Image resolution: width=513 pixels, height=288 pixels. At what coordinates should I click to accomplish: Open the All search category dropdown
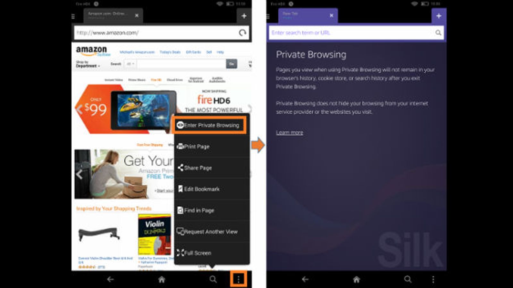tap(130, 64)
